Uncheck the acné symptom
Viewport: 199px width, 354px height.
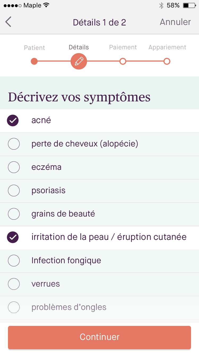(x=13, y=120)
